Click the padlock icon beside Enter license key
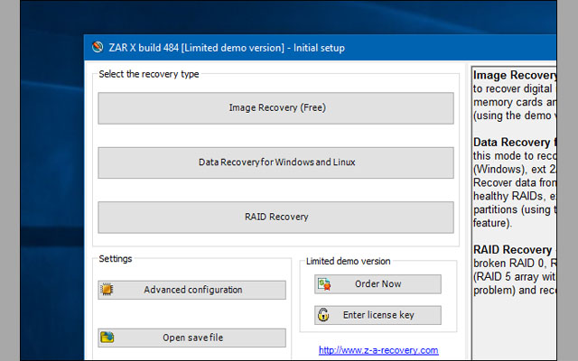 pos(323,315)
